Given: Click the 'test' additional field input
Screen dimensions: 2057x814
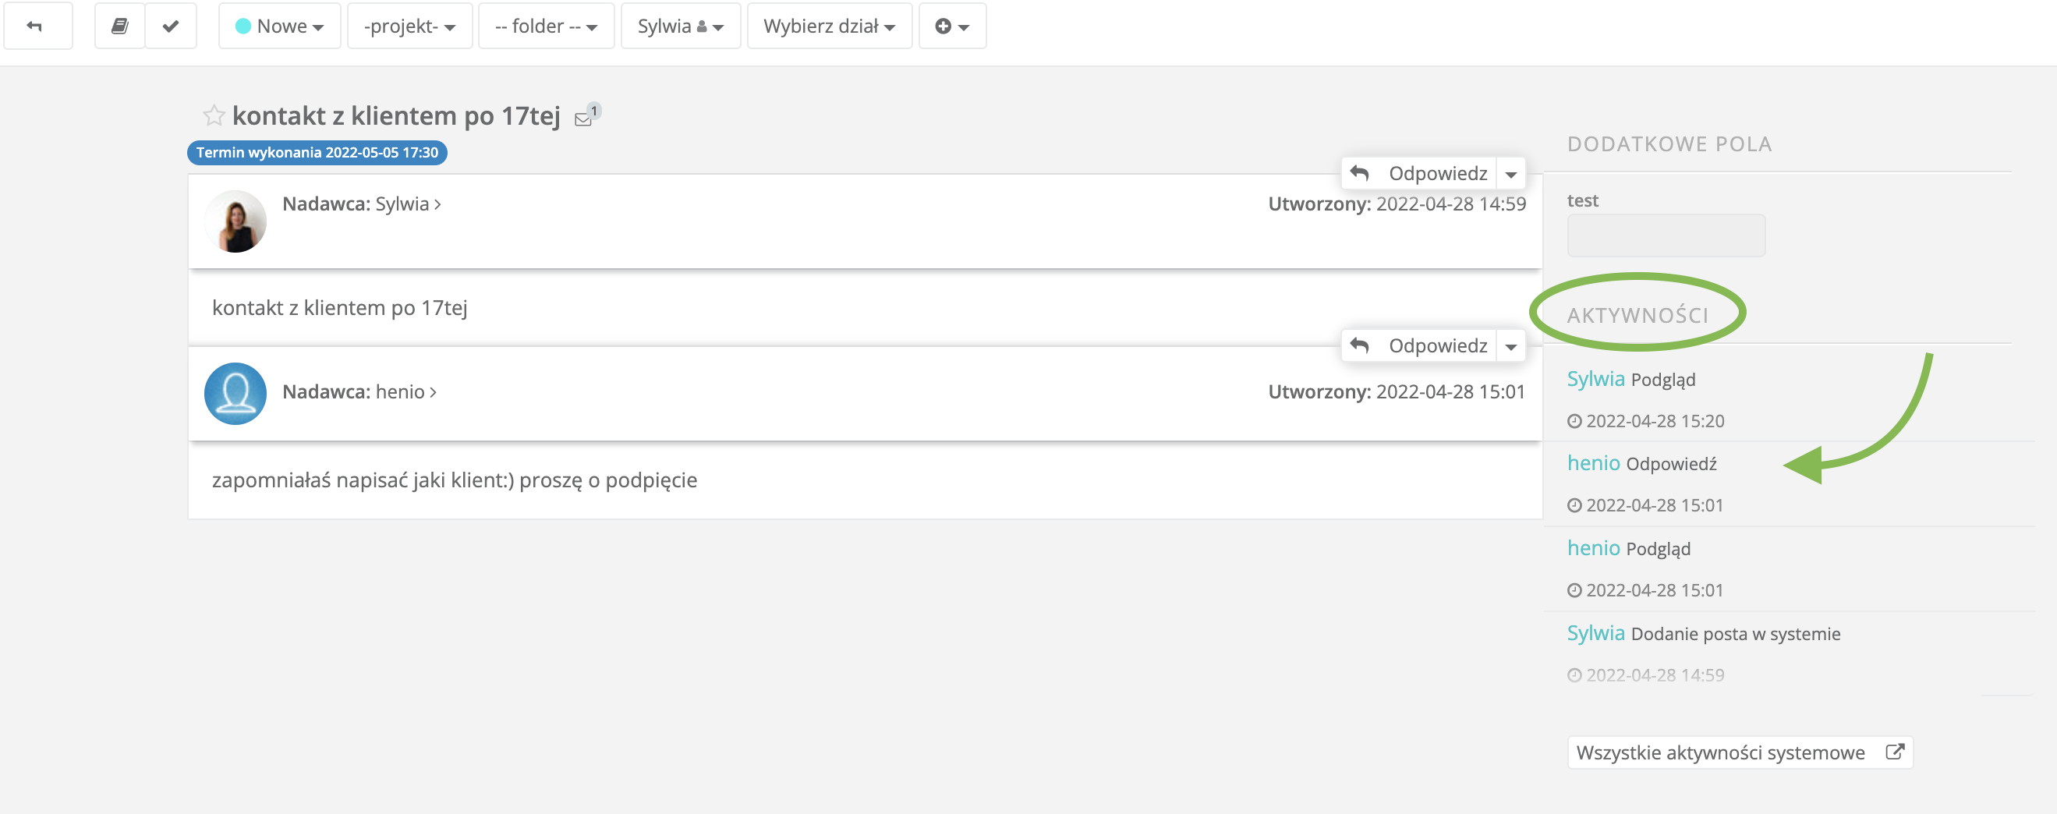Looking at the screenshot, I should (x=1666, y=235).
